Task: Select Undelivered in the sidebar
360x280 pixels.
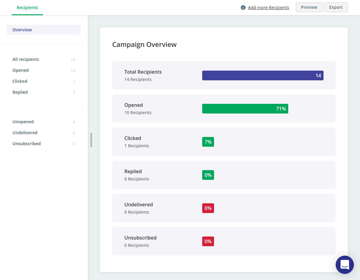Action: (43, 133)
